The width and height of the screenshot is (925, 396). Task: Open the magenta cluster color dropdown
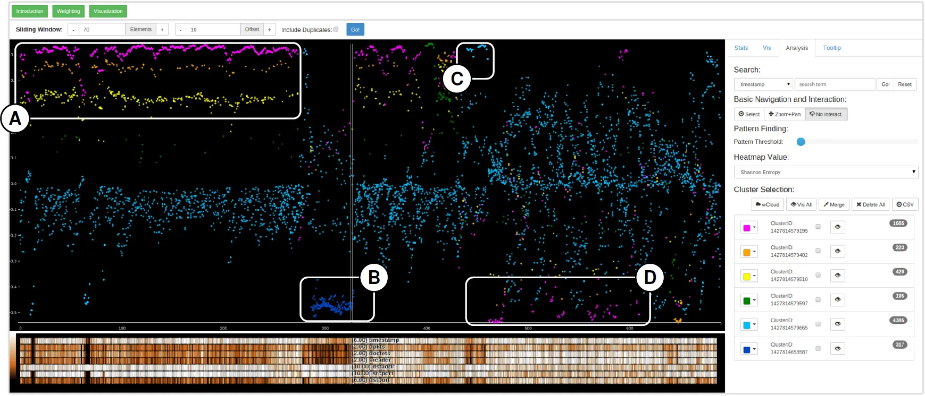[x=749, y=228]
